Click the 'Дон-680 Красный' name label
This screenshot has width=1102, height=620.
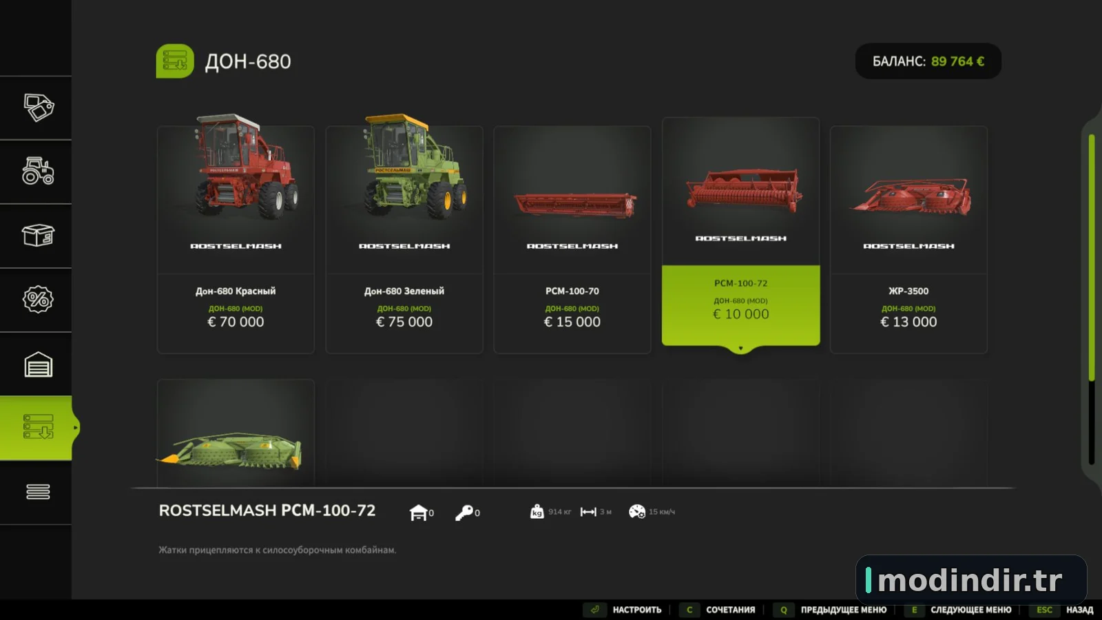point(236,291)
